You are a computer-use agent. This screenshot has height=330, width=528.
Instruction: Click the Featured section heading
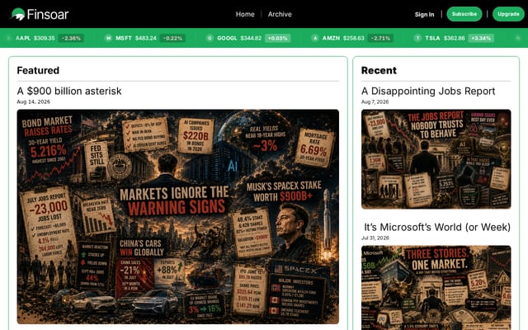click(x=38, y=70)
